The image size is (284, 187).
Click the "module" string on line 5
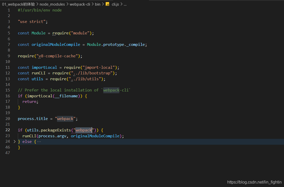coord(80,33)
